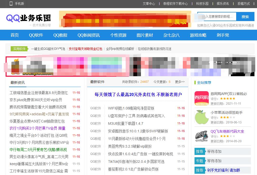Open 每天领饿了么最高20元外卖红包 headline
Screen dimensions: 257x175
coord(138,94)
